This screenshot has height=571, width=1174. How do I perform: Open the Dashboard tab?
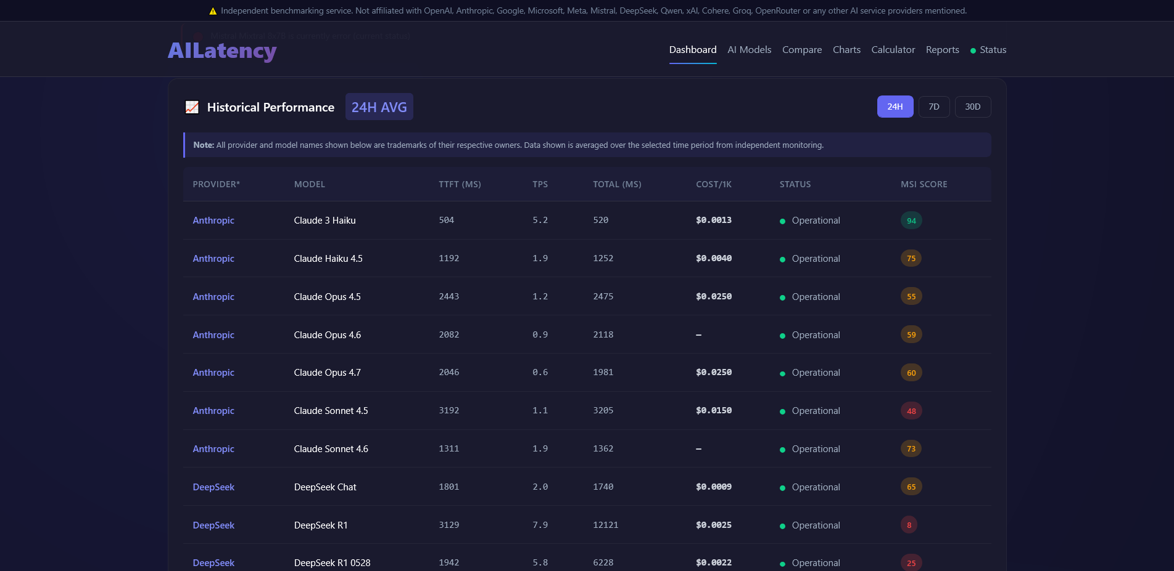[693, 50]
